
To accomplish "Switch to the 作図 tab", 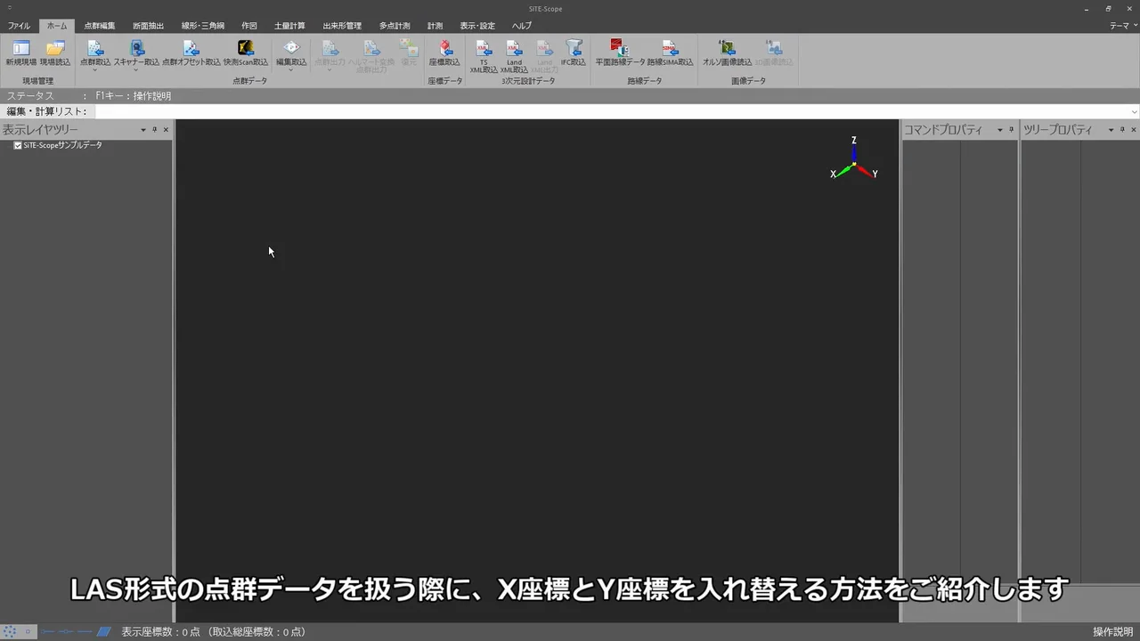I will point(249,26).
